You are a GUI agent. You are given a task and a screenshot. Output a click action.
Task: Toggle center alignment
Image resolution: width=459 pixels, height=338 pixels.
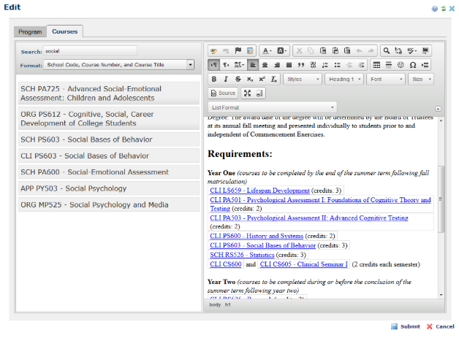pyautogui.click(x=265, y=65)
